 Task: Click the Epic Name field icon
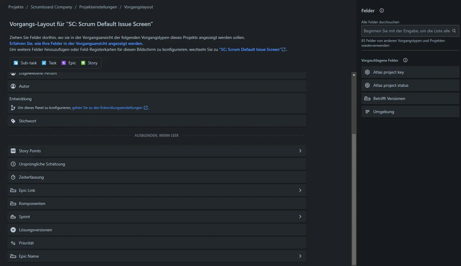[13, 256]
